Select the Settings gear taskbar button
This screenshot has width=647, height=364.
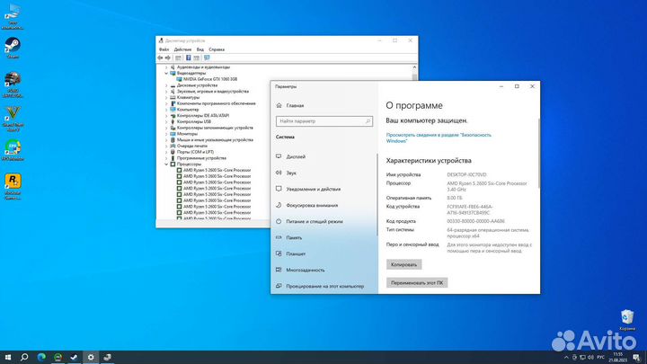click(x=91, y=357)
